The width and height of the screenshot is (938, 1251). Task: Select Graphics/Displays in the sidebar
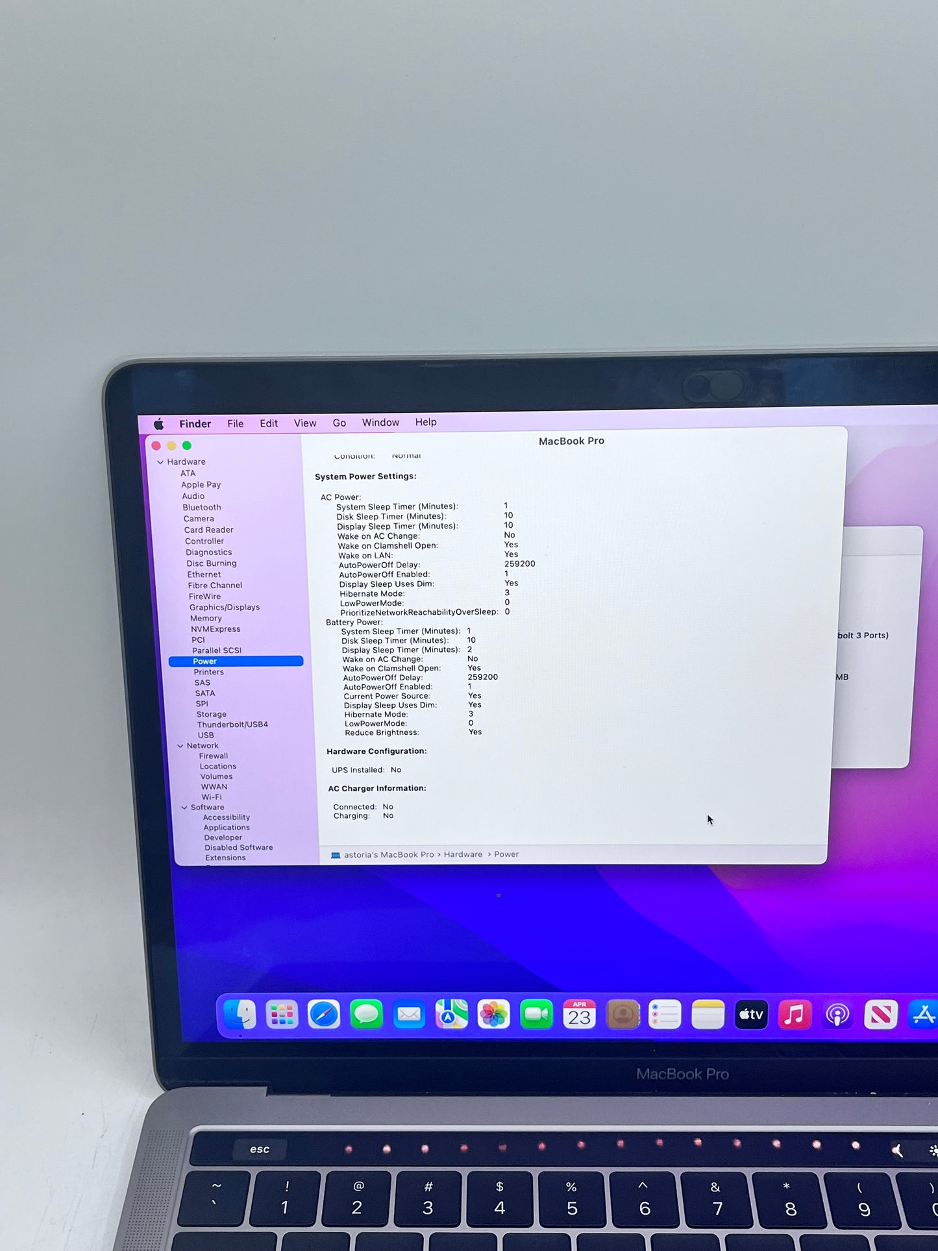225,608
